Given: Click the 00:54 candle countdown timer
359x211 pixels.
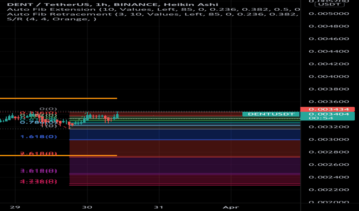Looking at the screenshot, I should [x=321, y=118].
